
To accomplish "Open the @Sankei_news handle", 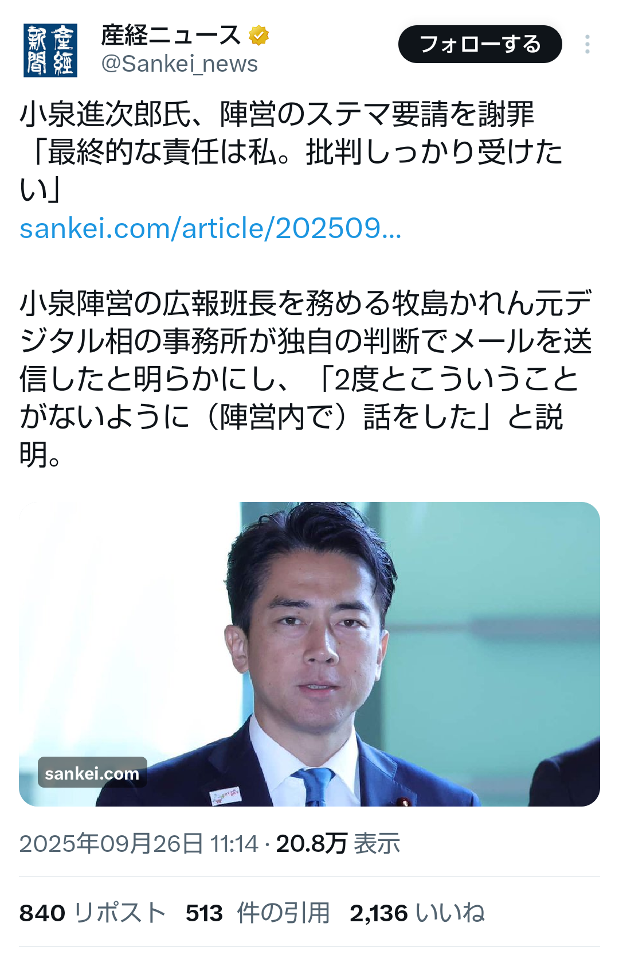I will pos(179,64).
